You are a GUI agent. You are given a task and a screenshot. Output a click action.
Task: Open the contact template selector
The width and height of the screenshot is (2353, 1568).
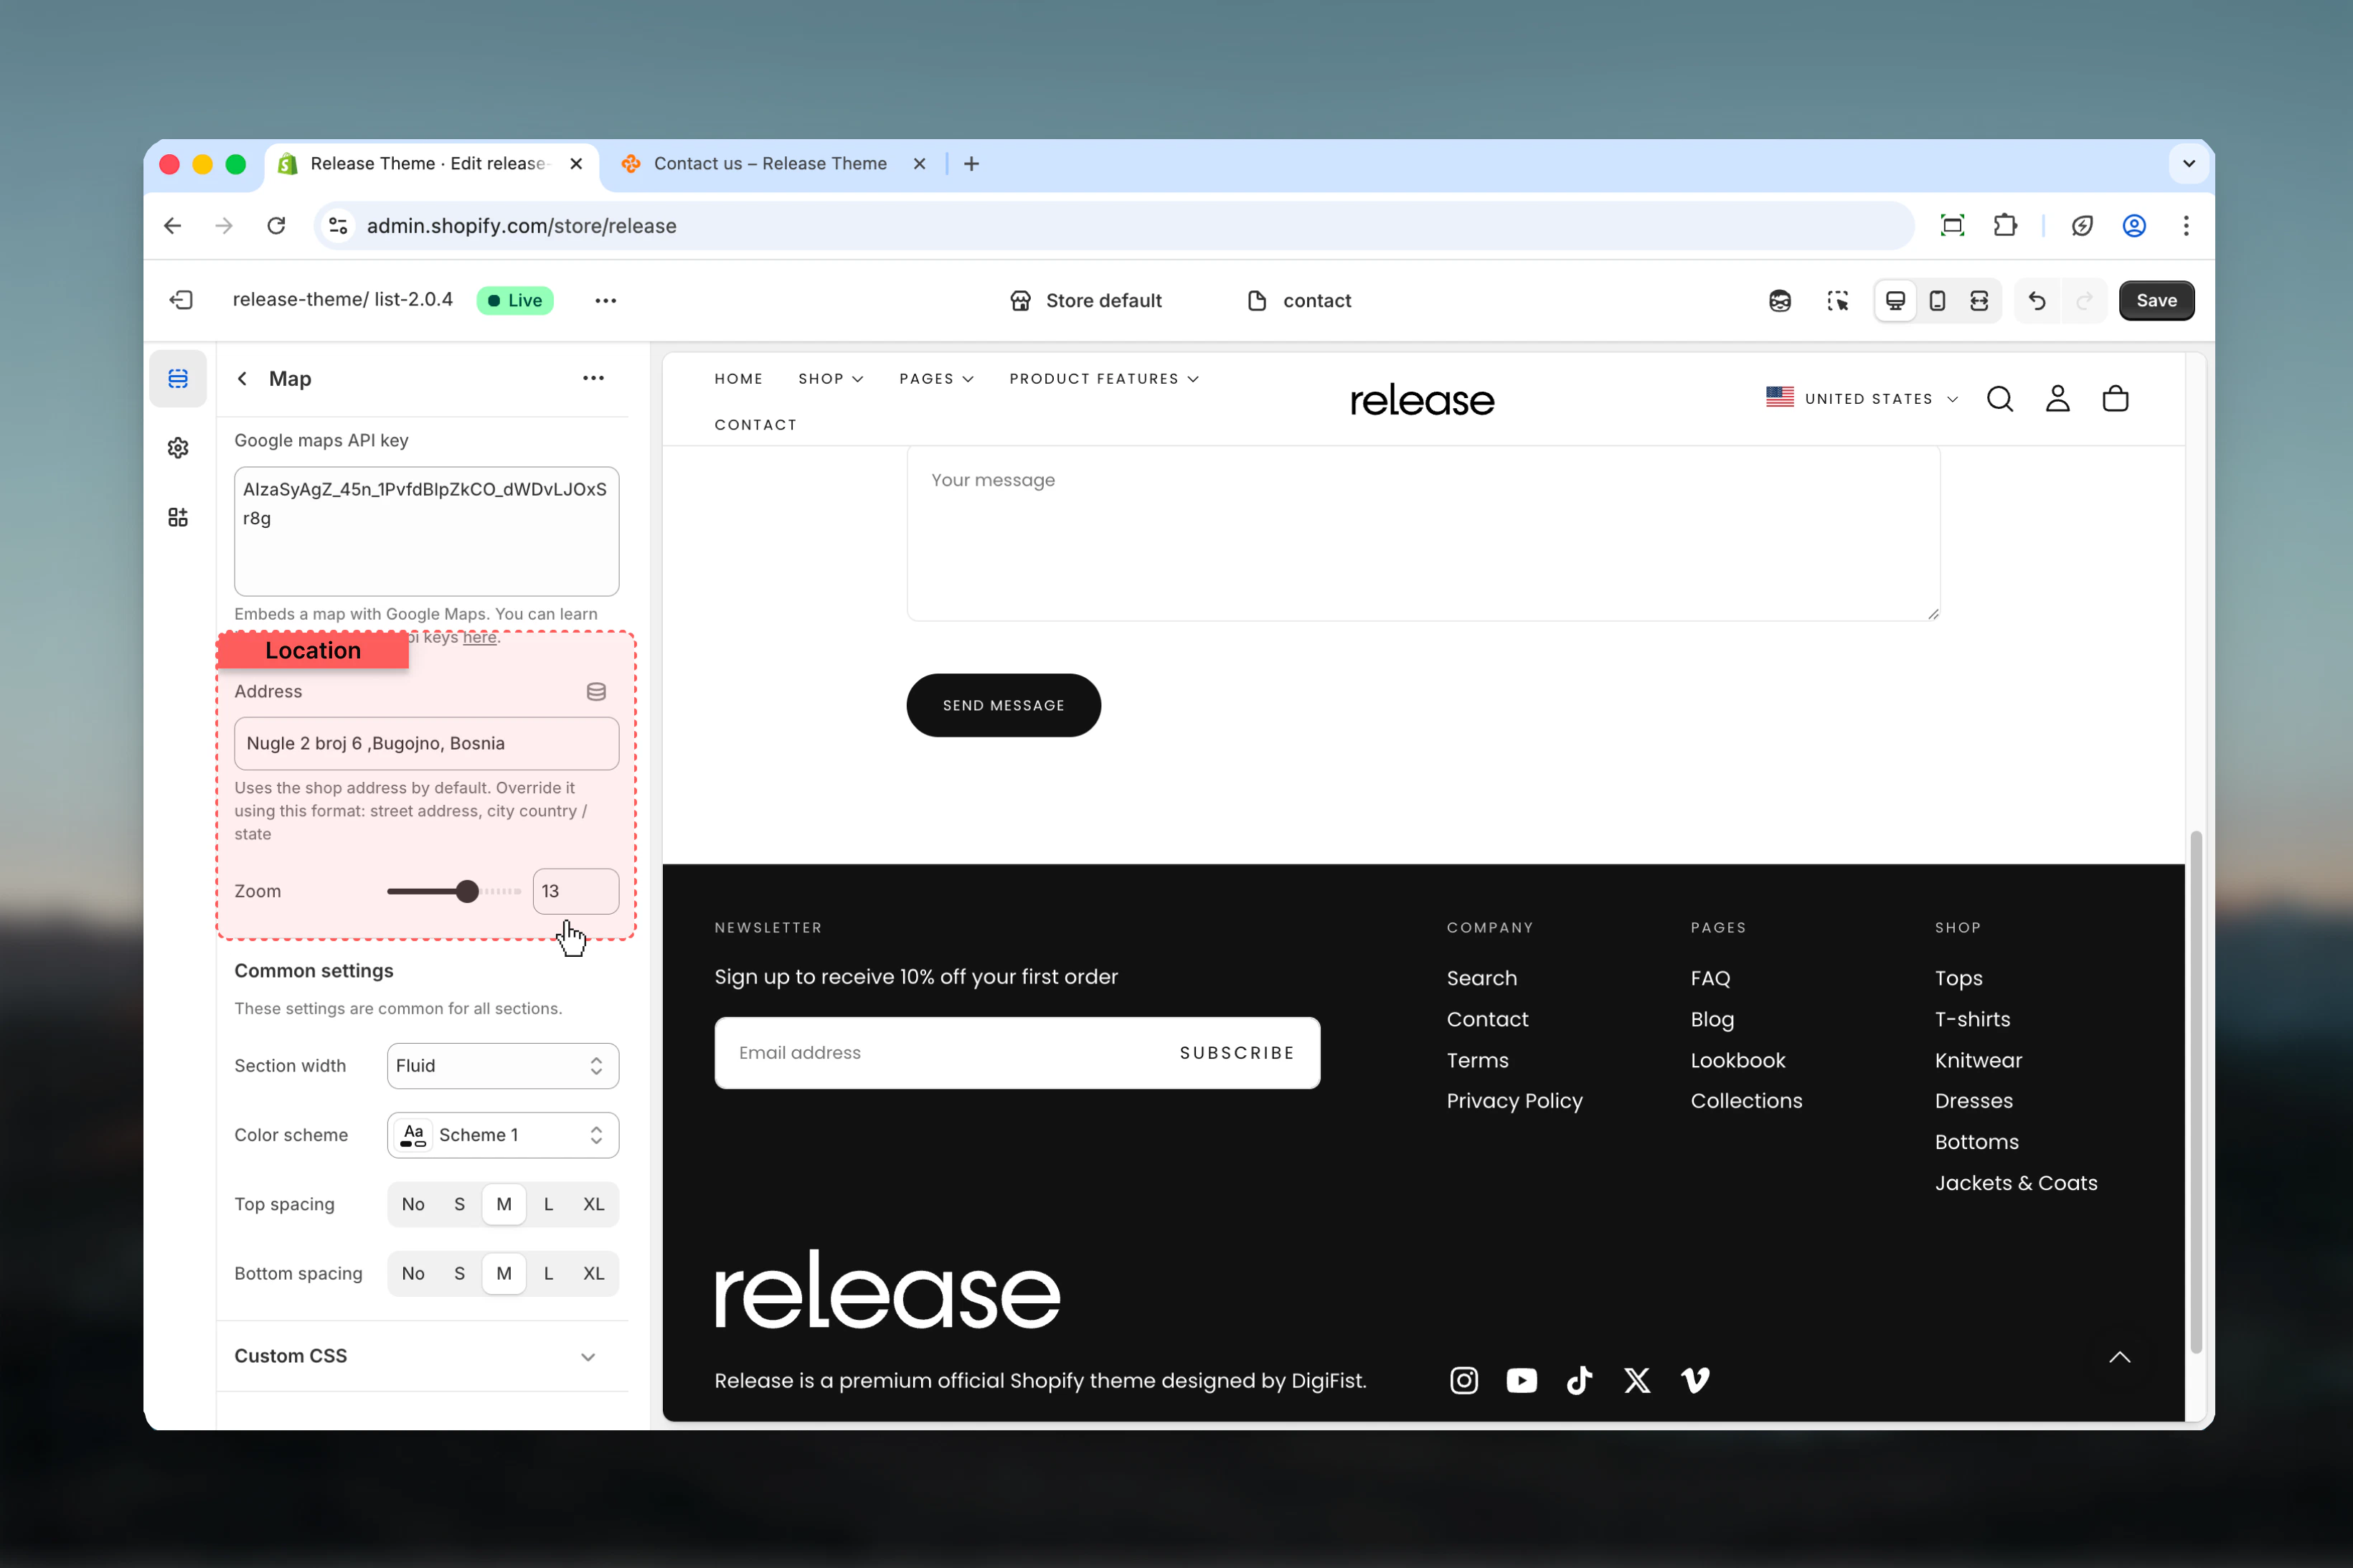click(1299, 301)
